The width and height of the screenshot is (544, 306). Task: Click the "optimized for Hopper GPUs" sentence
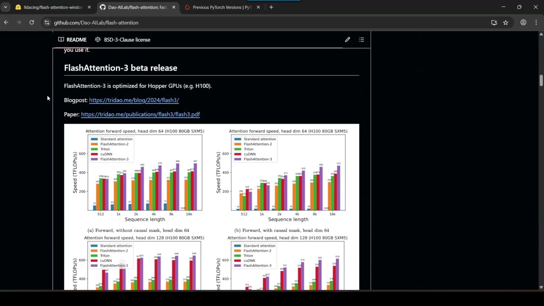[x=138, y=86]
